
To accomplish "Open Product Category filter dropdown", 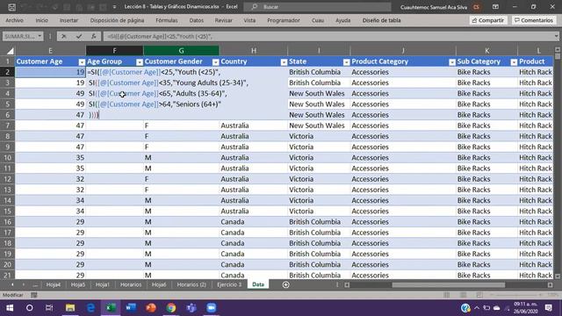I will coord(452,62).
